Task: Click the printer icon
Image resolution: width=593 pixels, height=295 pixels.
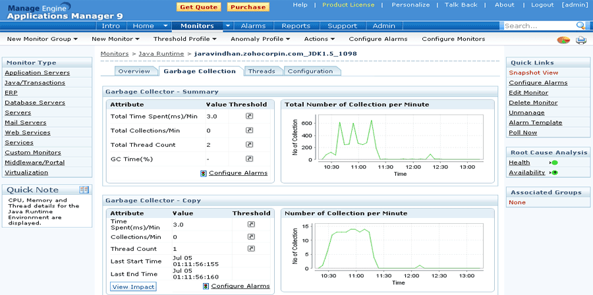Action: click(x=581, y=40)
